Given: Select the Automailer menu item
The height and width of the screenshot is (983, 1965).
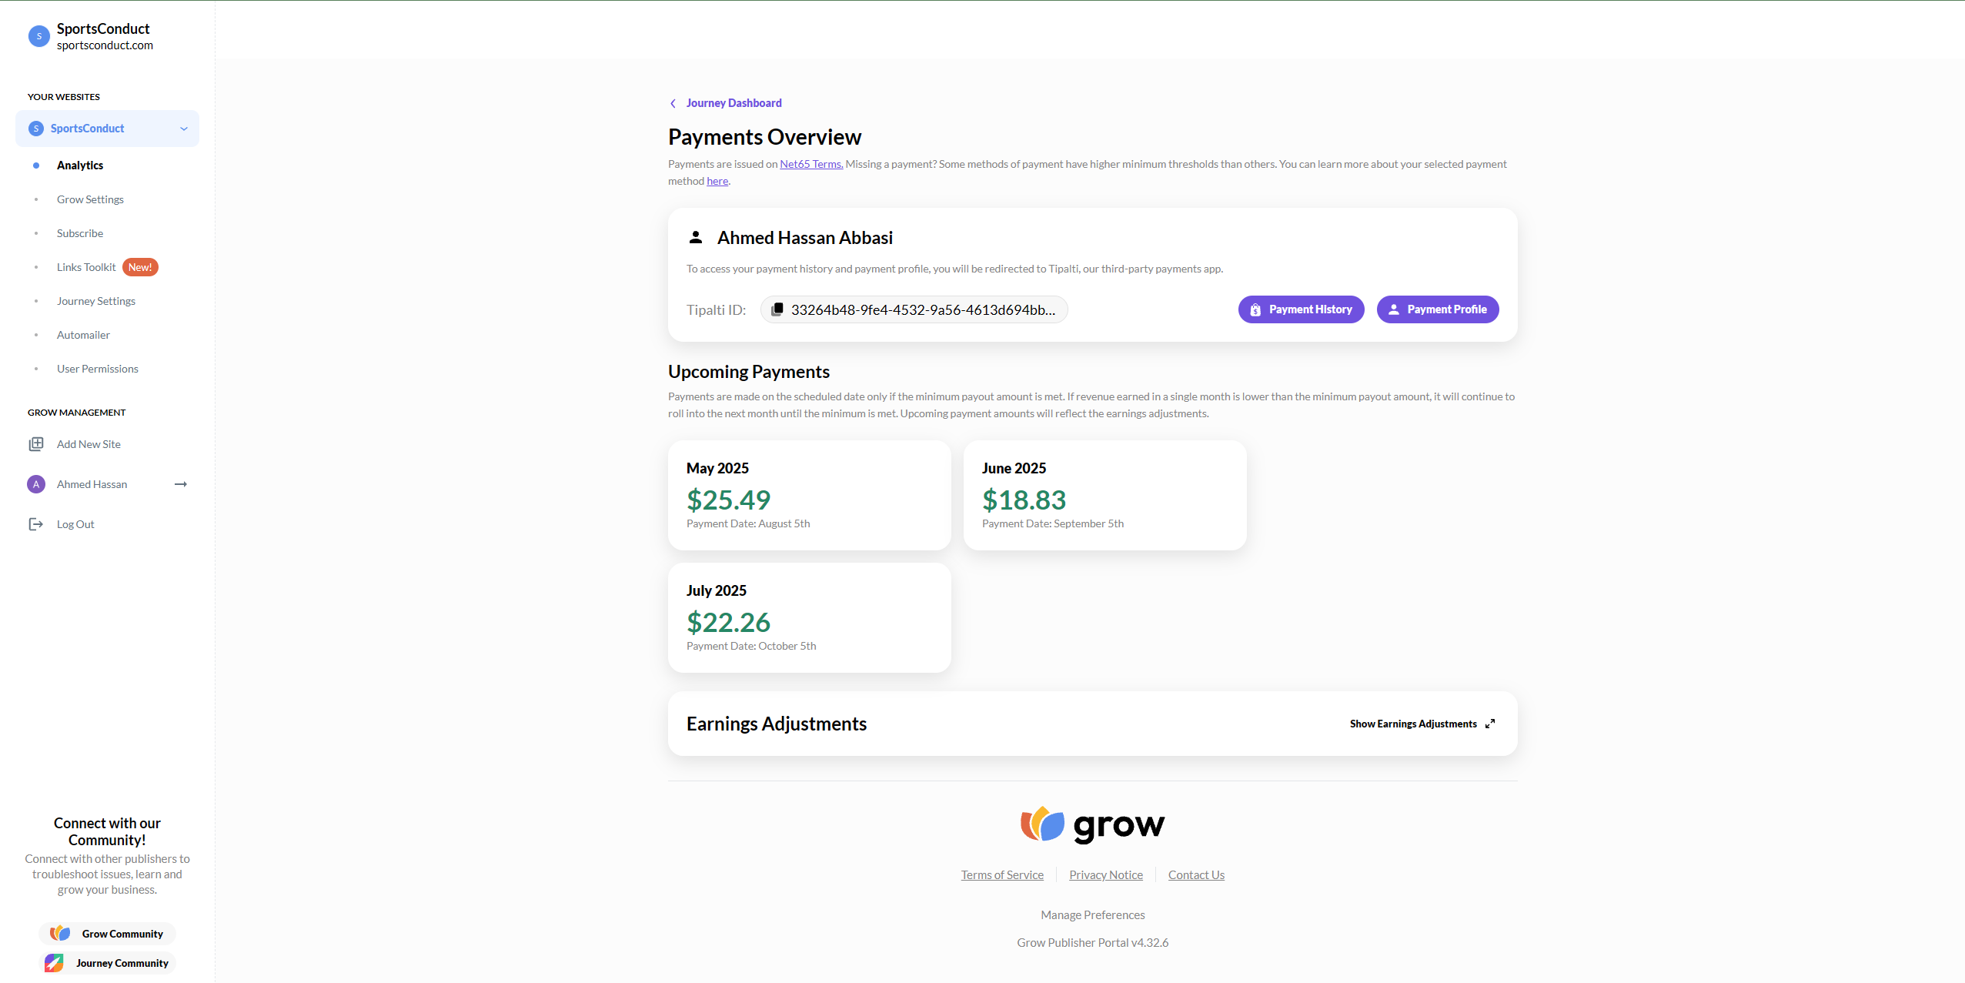Looking at the screenshot, I should pyautogui.click(x=83, y=335).
